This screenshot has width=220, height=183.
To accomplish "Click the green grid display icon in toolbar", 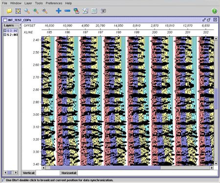I will click(94, 11).
